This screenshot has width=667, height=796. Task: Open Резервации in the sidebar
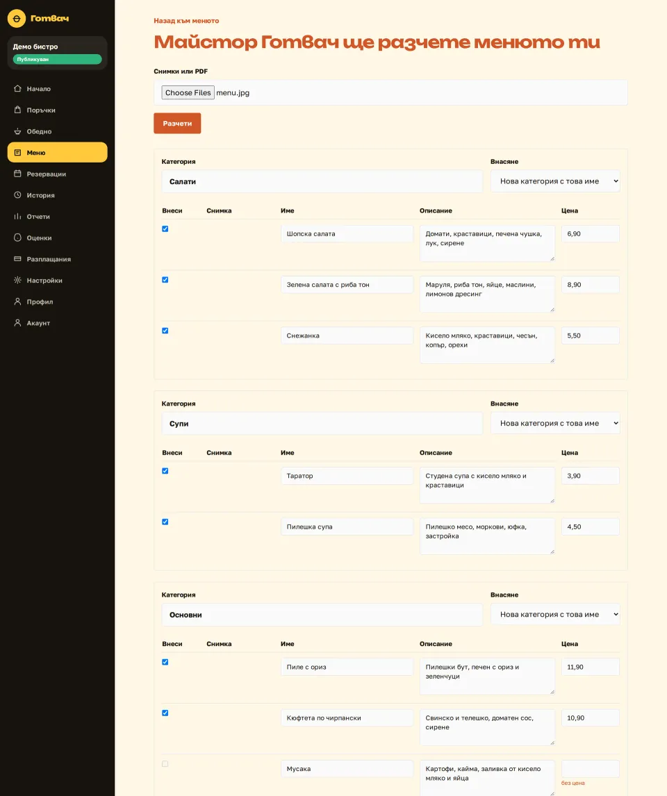coord(58,174)
